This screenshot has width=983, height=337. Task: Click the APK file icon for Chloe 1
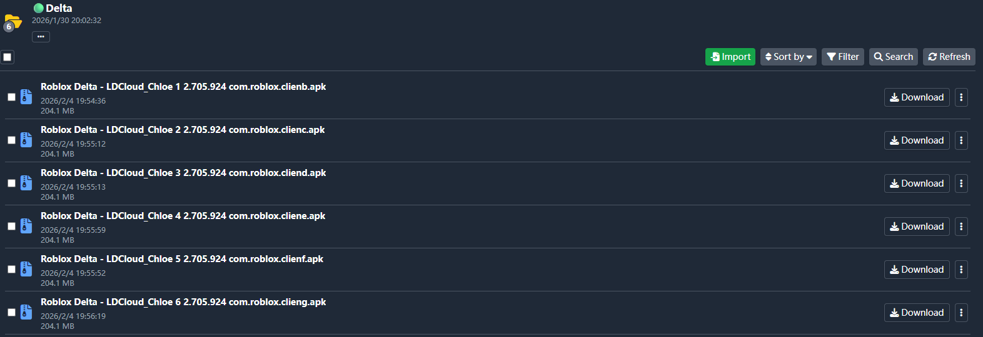click(26, 97)
